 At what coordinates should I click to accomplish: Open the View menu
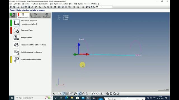[19, 4]
